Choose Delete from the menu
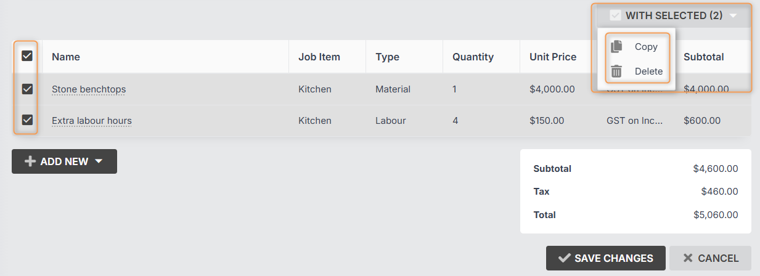 648,71
